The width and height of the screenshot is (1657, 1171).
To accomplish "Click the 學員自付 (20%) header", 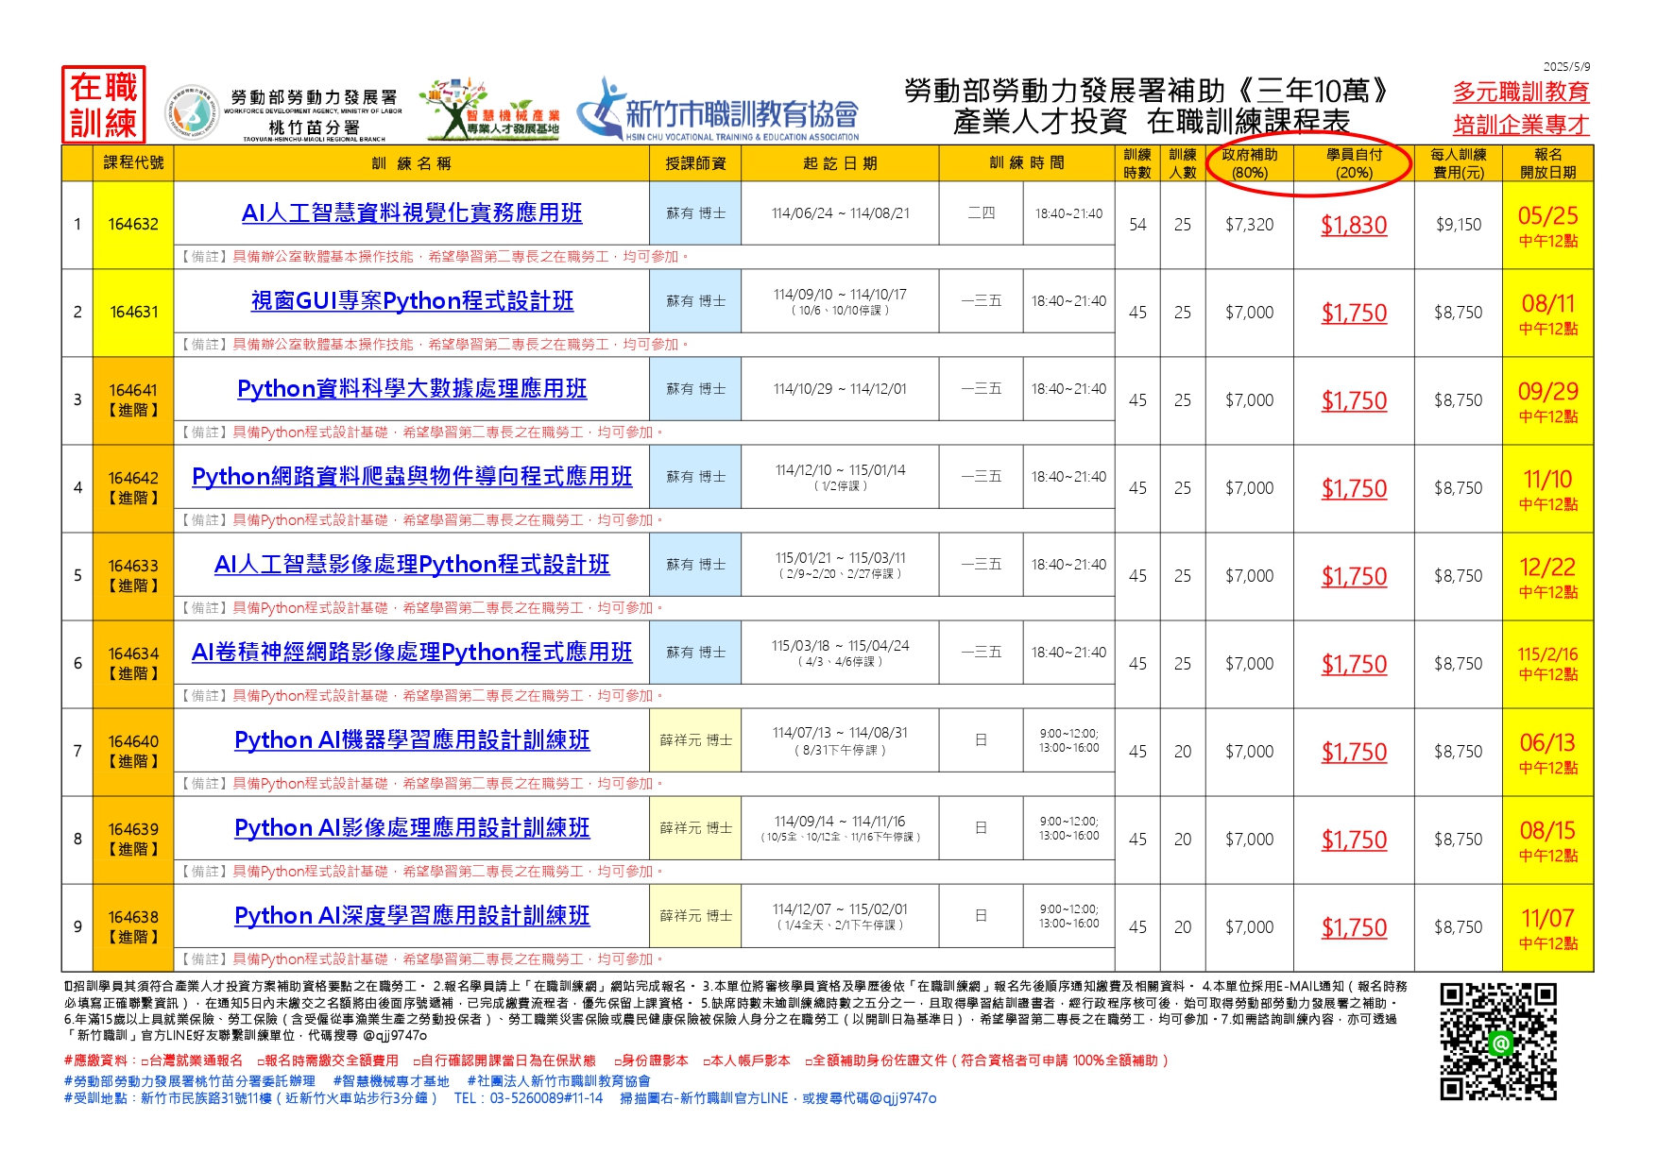I will (x=1354, y=163).
